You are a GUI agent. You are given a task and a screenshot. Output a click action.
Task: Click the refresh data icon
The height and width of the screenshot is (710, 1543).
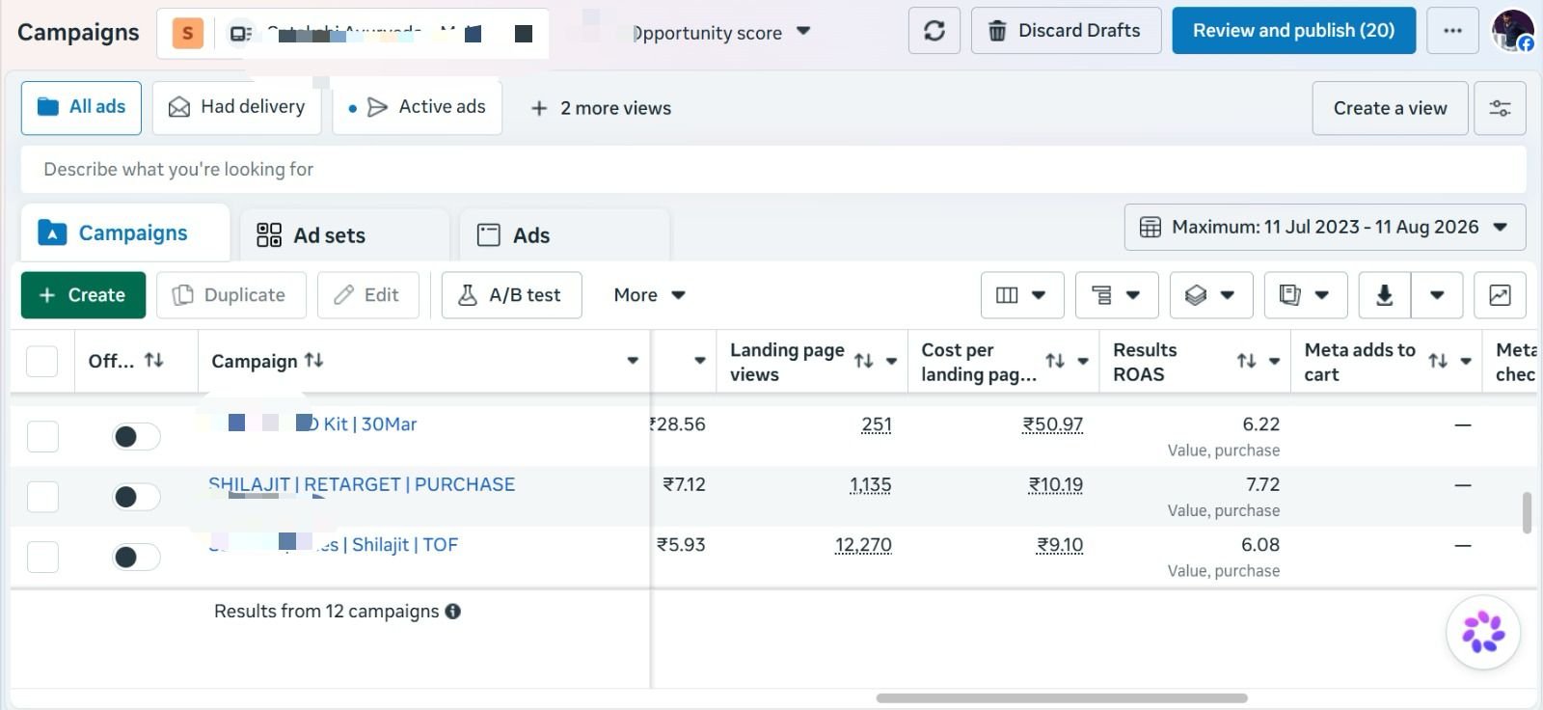pos(934,31)
